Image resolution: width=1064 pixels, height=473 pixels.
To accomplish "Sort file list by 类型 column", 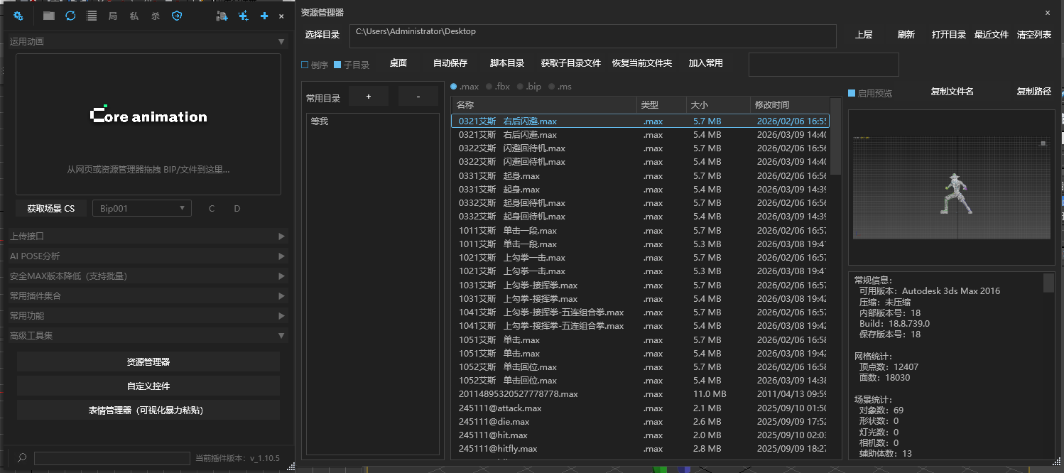I will pos(661,105).
